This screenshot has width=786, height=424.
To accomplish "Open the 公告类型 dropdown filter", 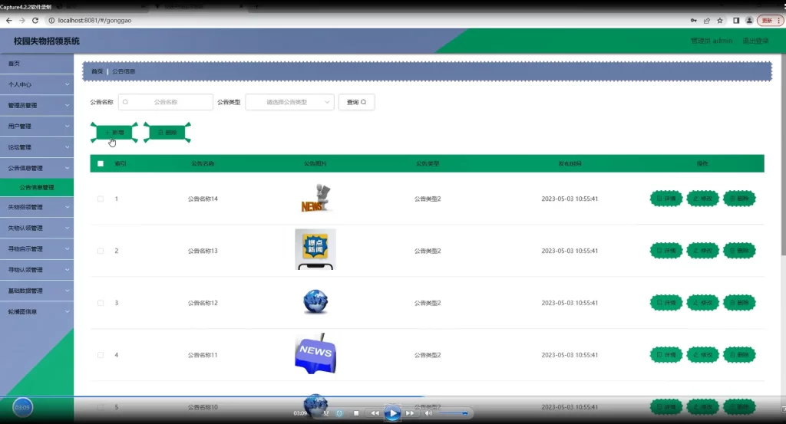I will (x=289, y=102).
